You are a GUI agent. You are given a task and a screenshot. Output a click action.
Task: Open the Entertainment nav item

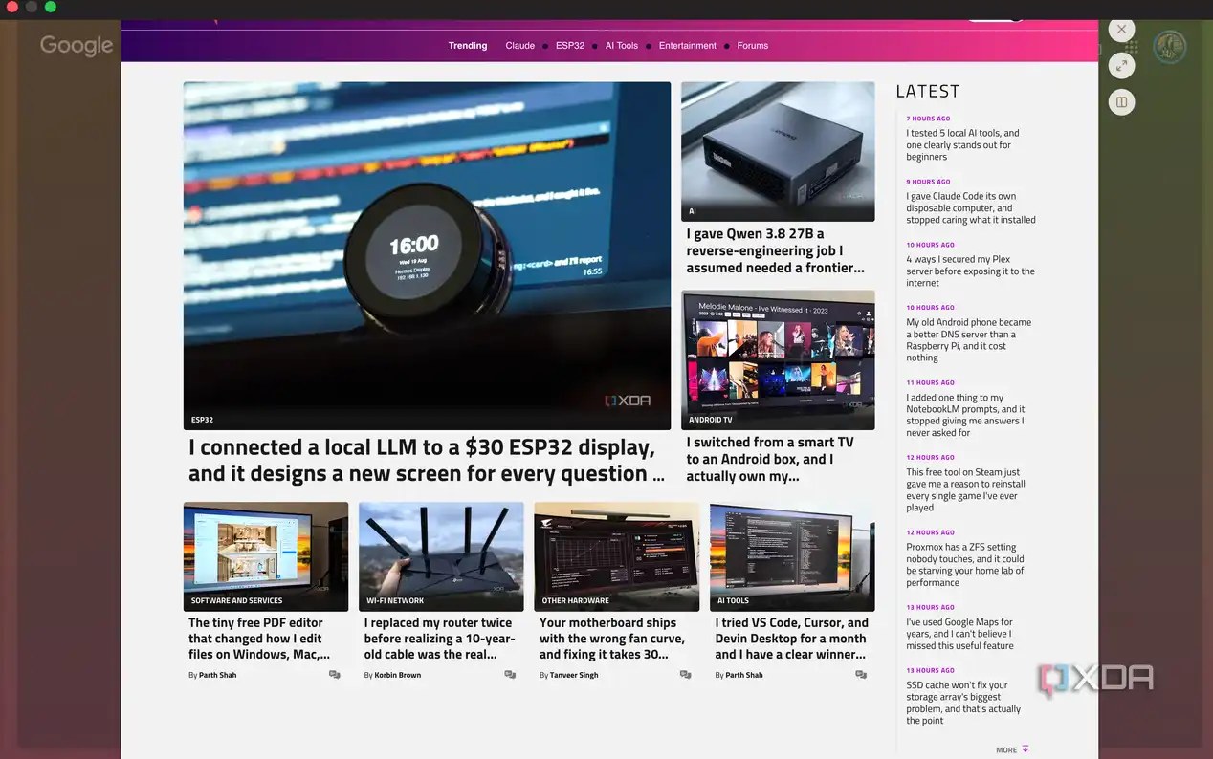(688, 46)
